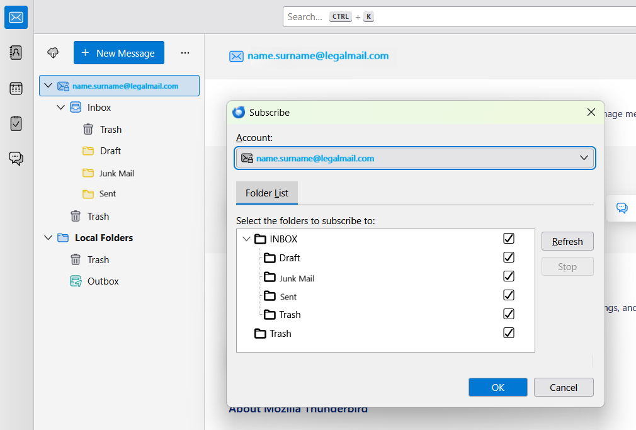
Task: Select the Draft folder in the sidebar
Action: click(x=110, y=151)
